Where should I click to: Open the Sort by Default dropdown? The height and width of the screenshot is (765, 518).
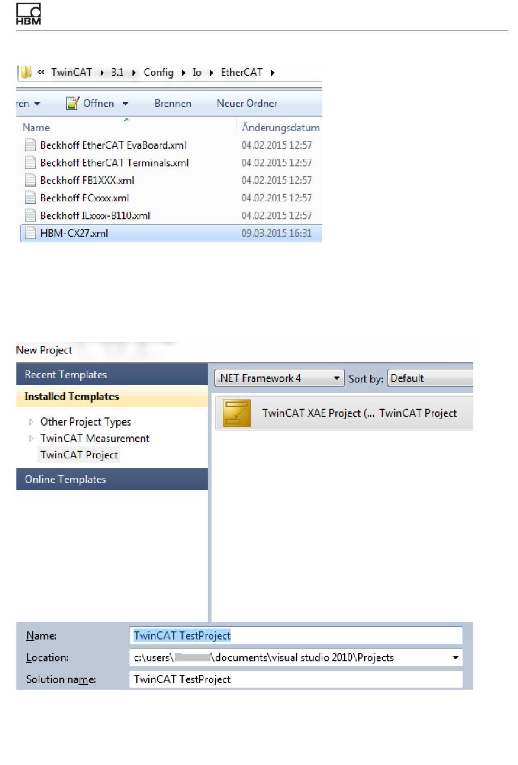point(430,378)
